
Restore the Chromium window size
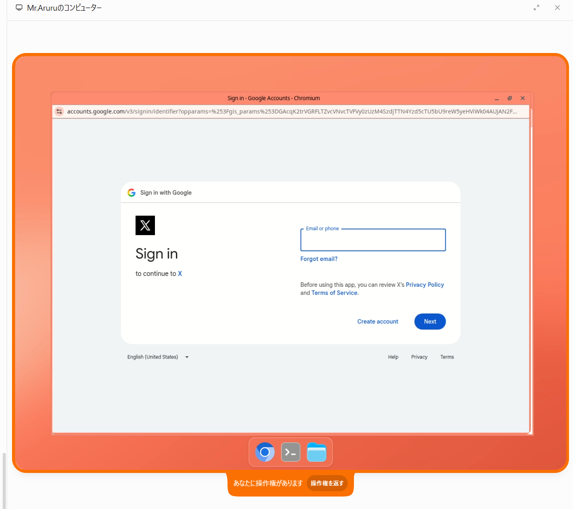[x=510, y=98]
